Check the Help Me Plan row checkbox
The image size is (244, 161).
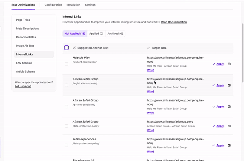coord(66,64)
